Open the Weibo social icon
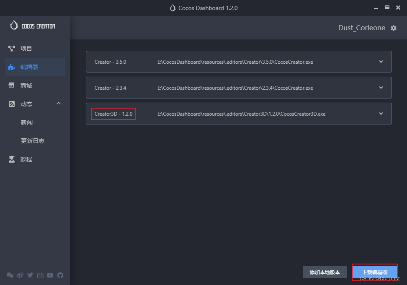407x285 pixels. [20, 275]
